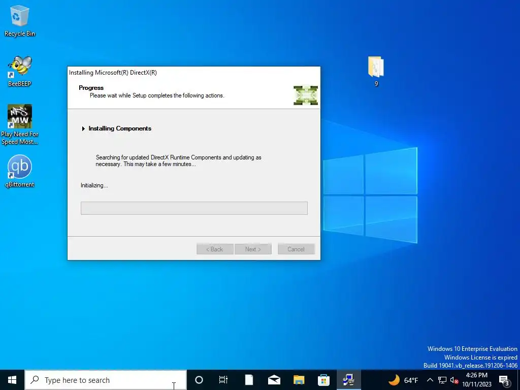This screenshot has height=390, width=520.
Task: Open the Recycle Bin desktop icon
Action: pos(20,20)
